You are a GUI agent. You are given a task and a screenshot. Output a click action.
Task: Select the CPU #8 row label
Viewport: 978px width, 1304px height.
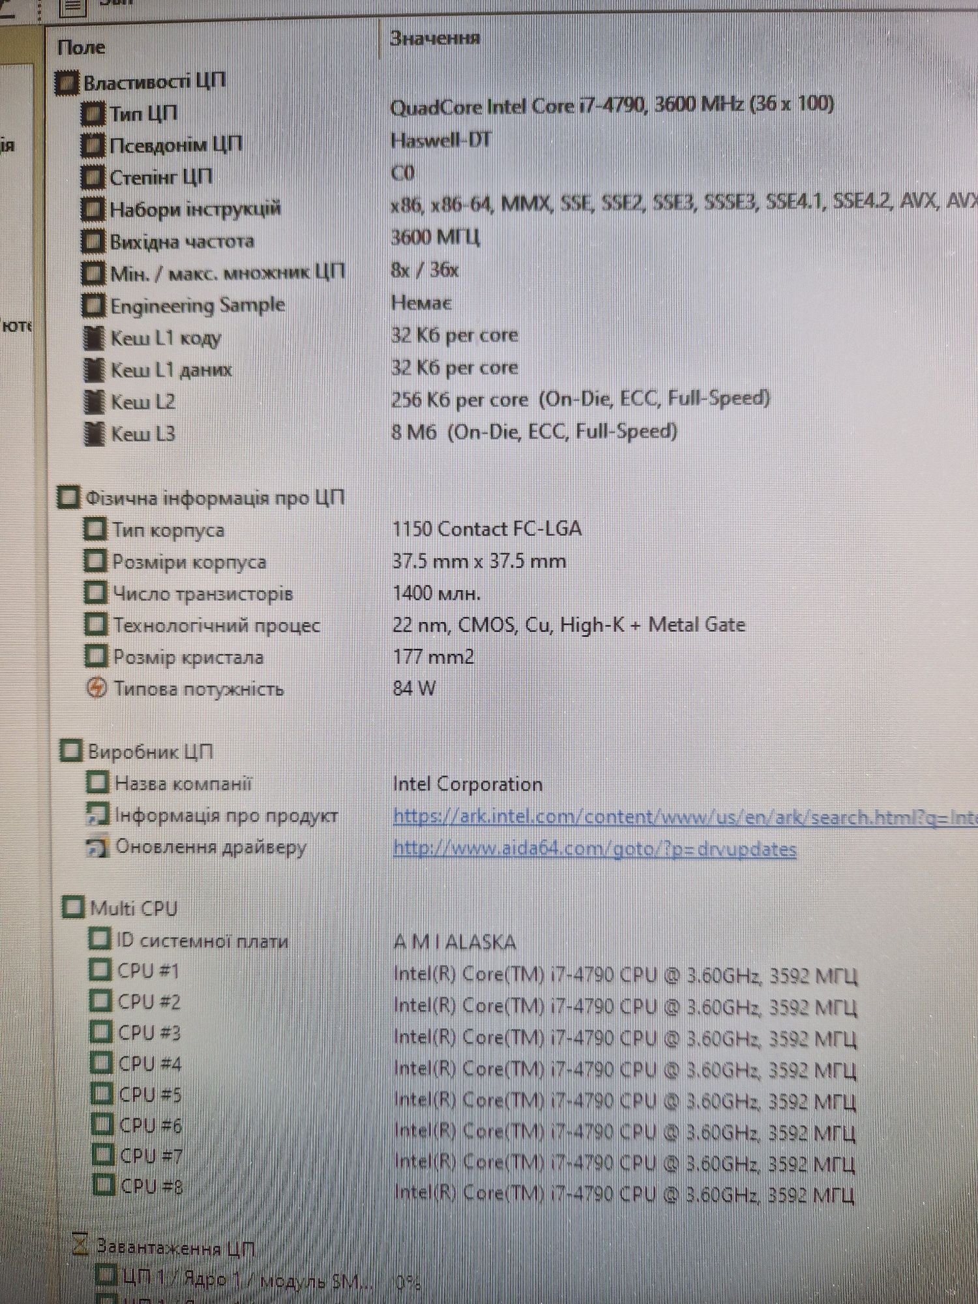point(153,1186)
